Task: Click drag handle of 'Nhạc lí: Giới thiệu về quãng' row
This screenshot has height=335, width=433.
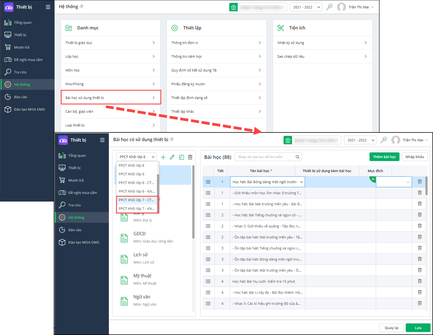Action: point(208,226)
